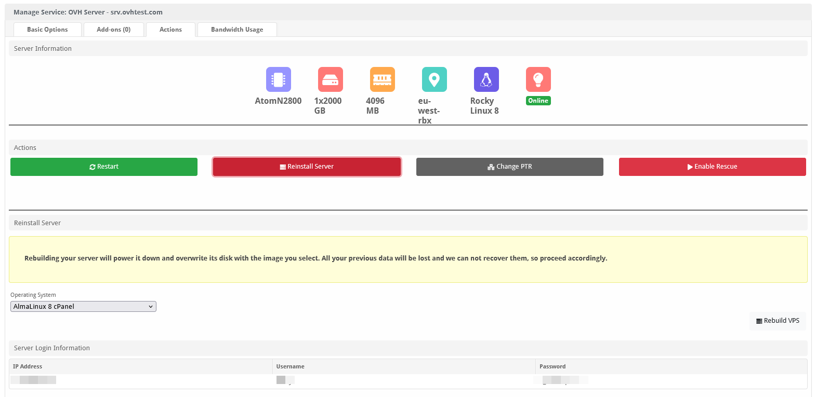
Task: Click the green Online status badge
Action: click(x=538, y=101)
